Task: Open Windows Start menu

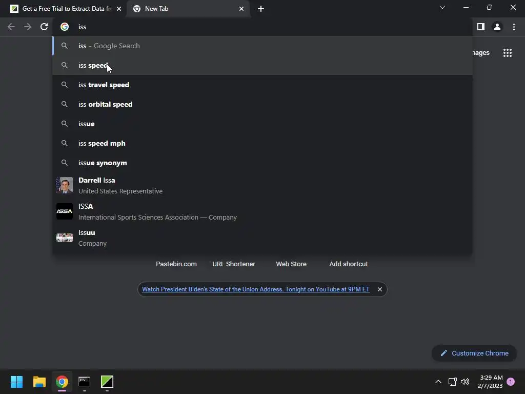Action: [x=16, y=382]
